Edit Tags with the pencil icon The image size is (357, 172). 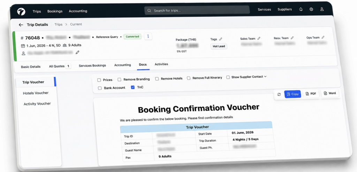click(x=221, y=39)
